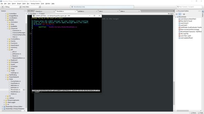204x114 pixels.
Task: Click the Events folder icon
Action: (9, 41)
